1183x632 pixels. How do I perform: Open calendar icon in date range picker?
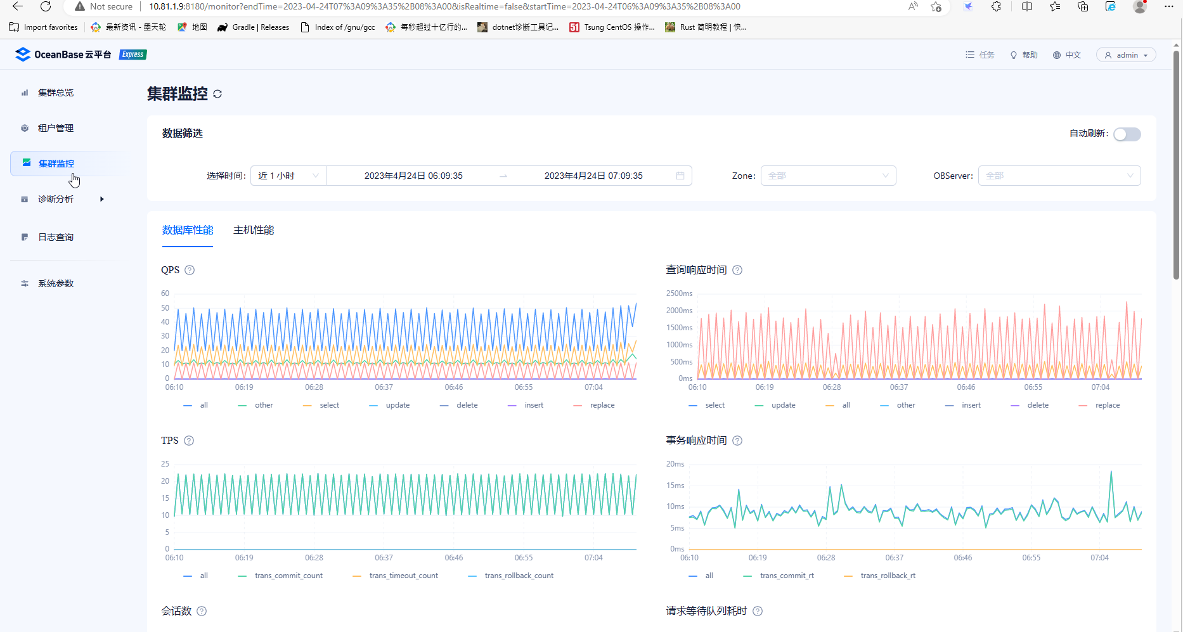click(680, 176)
